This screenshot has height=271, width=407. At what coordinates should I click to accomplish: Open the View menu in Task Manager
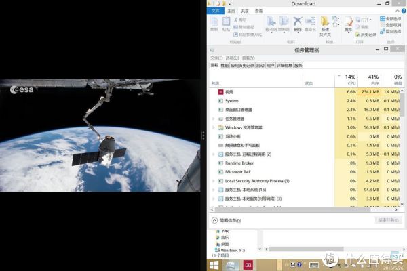pos(248,58)
